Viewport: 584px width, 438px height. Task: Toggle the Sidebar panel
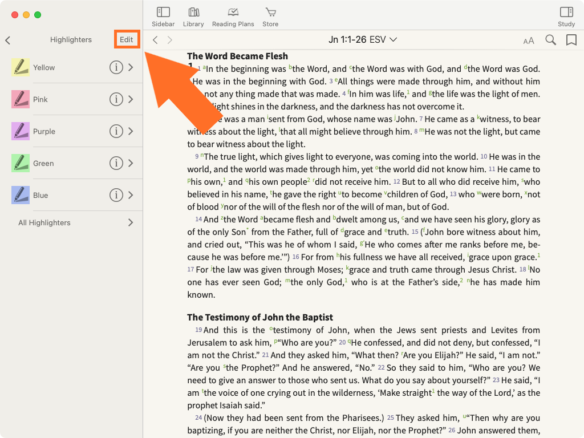pos(163,17)
